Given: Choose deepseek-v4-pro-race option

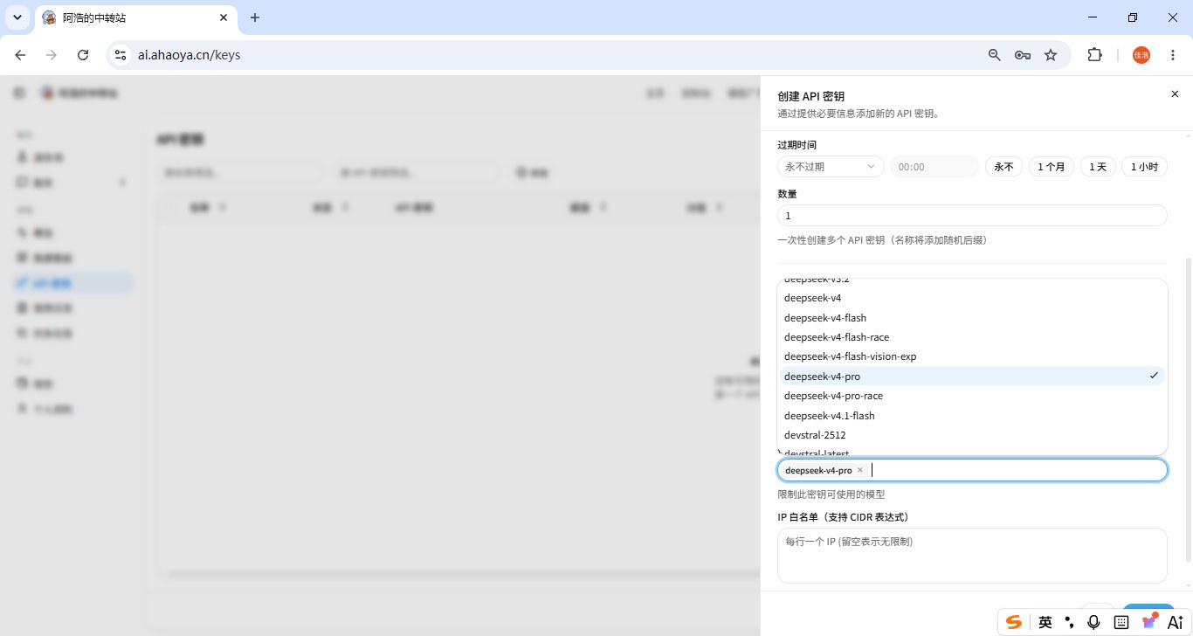Looking at the screenshot, I should [972, 396].
